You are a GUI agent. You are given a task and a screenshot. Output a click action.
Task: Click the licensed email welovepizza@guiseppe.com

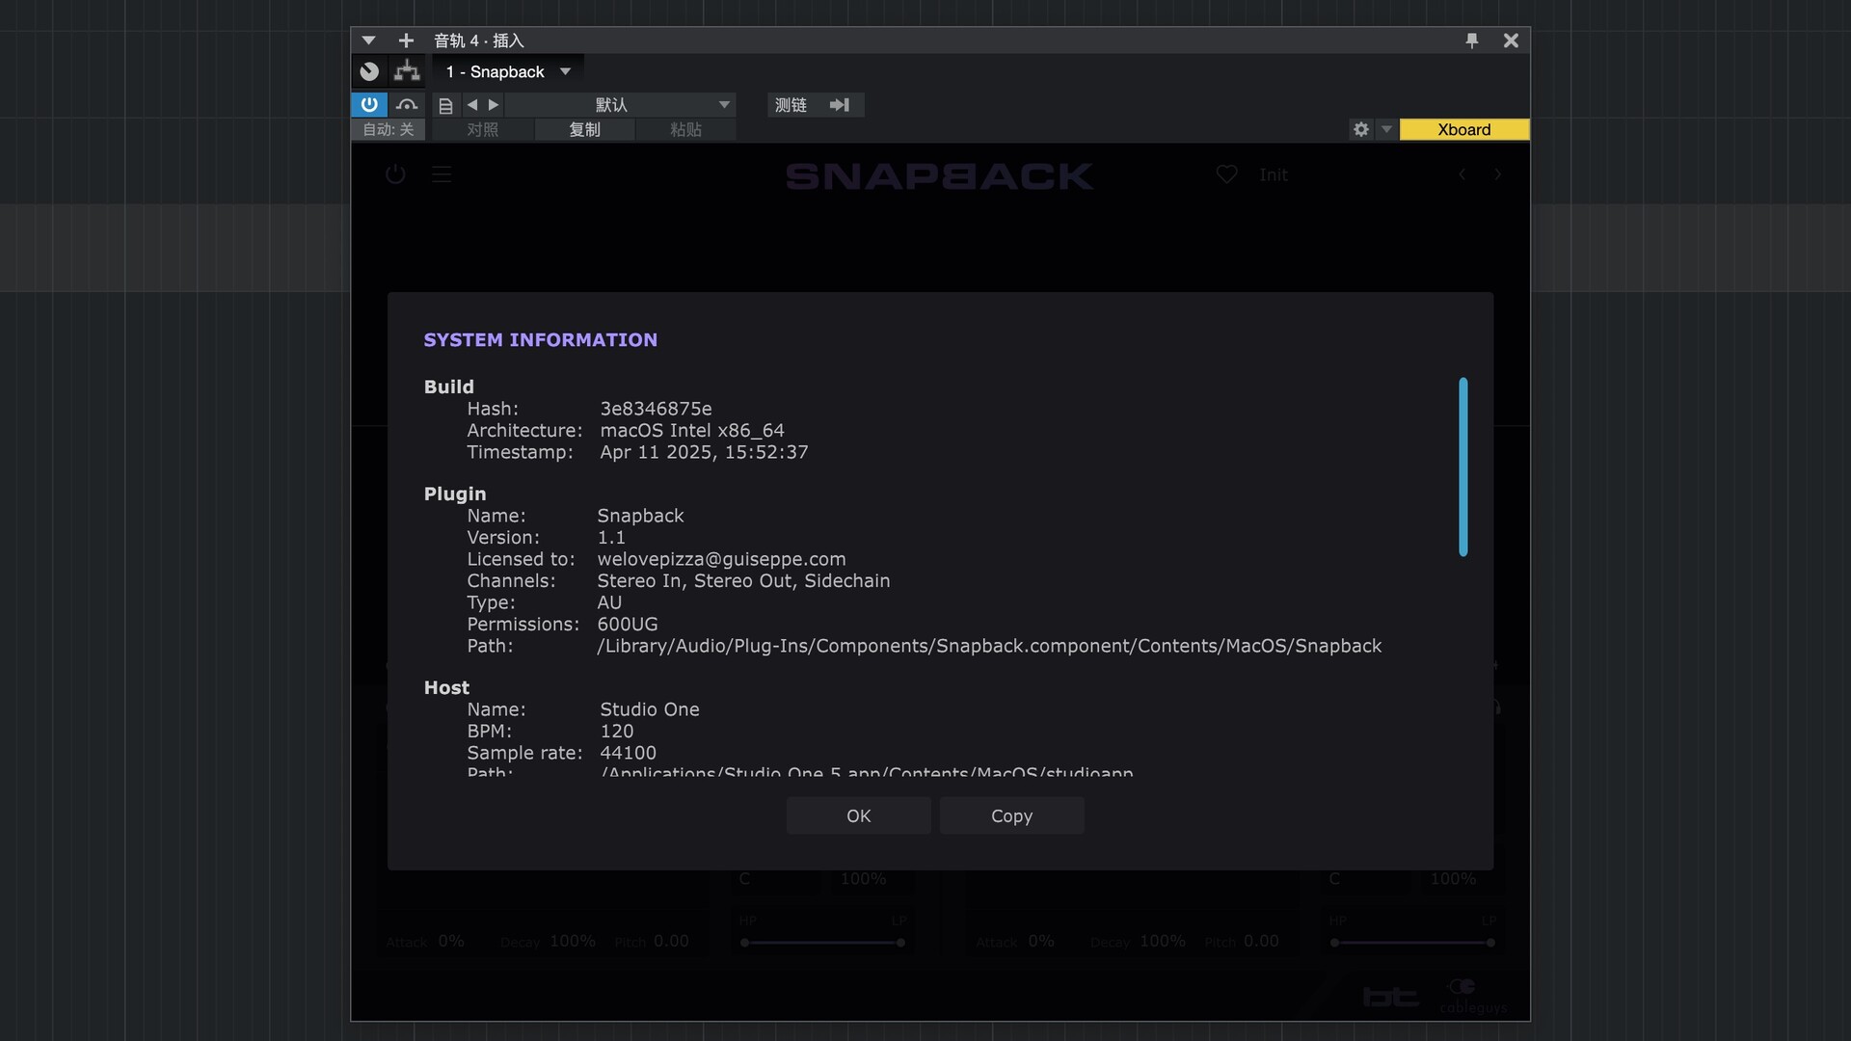[721, 559]
